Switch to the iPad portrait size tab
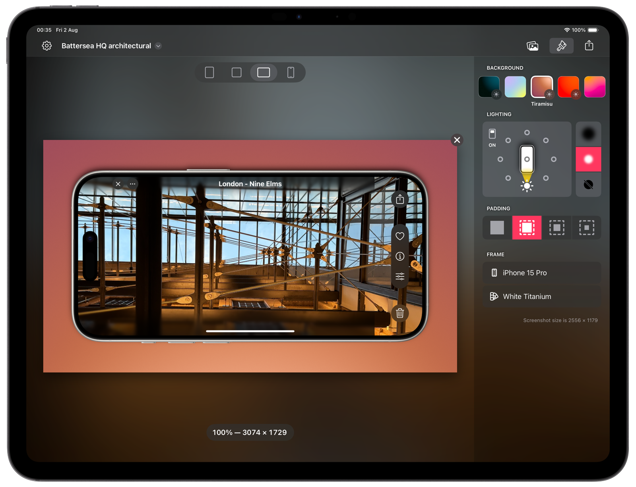 click(209, 72)
